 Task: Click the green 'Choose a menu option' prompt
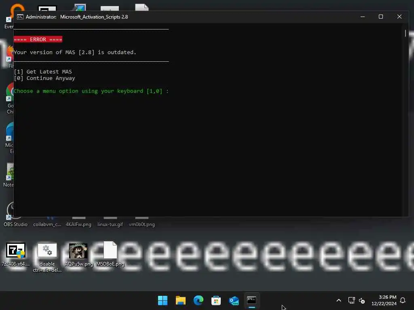(91, 91)
